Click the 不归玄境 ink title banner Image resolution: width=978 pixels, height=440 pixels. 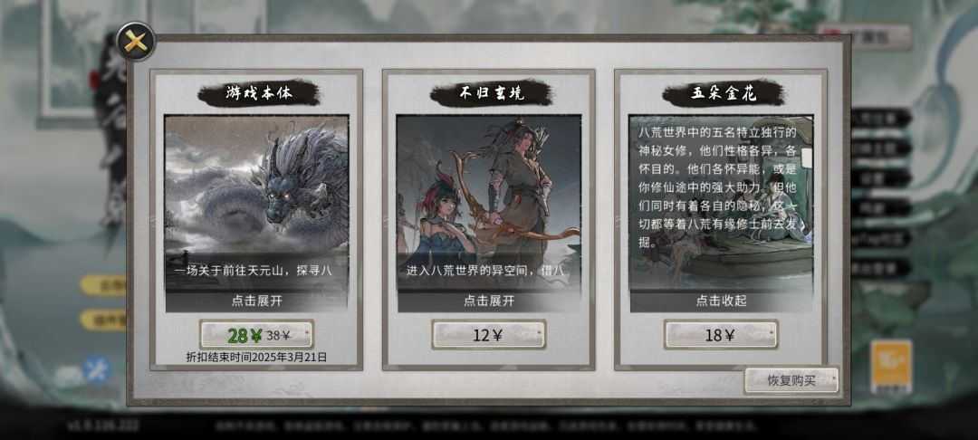[491, 93]
